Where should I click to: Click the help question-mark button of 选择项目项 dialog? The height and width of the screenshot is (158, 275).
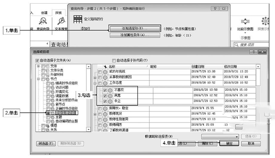click(253, 52)
